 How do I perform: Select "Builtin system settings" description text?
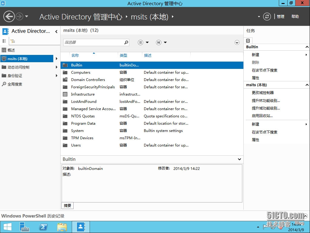163,131
